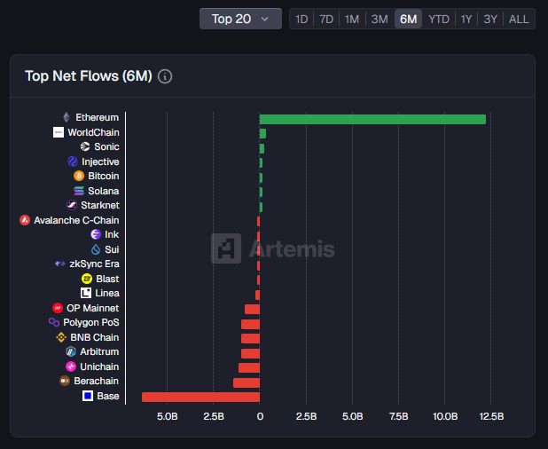Click the Arbitrum red bar
Viewport: 548px width, 449px height.
point(250,353)
